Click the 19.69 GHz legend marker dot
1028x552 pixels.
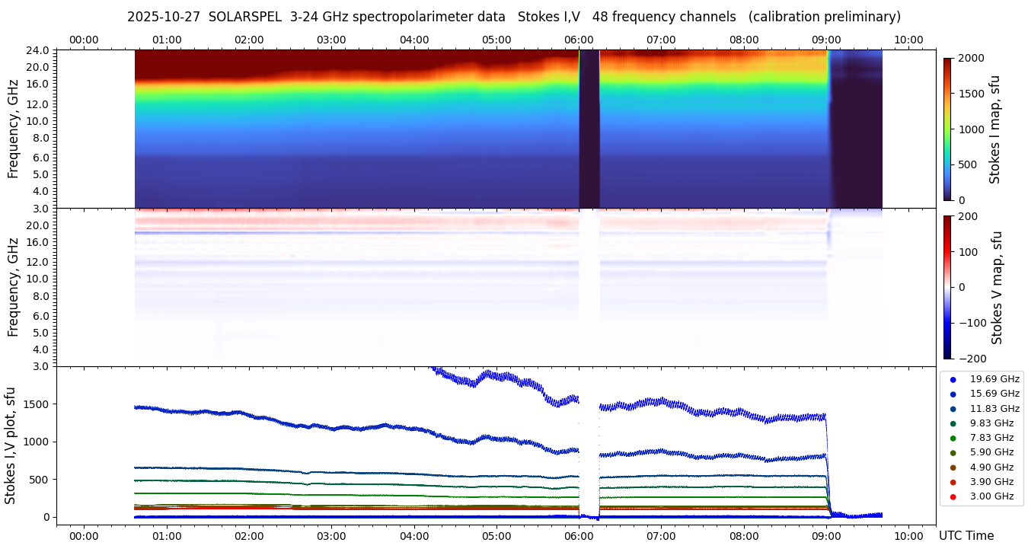(x=953, y=379)
